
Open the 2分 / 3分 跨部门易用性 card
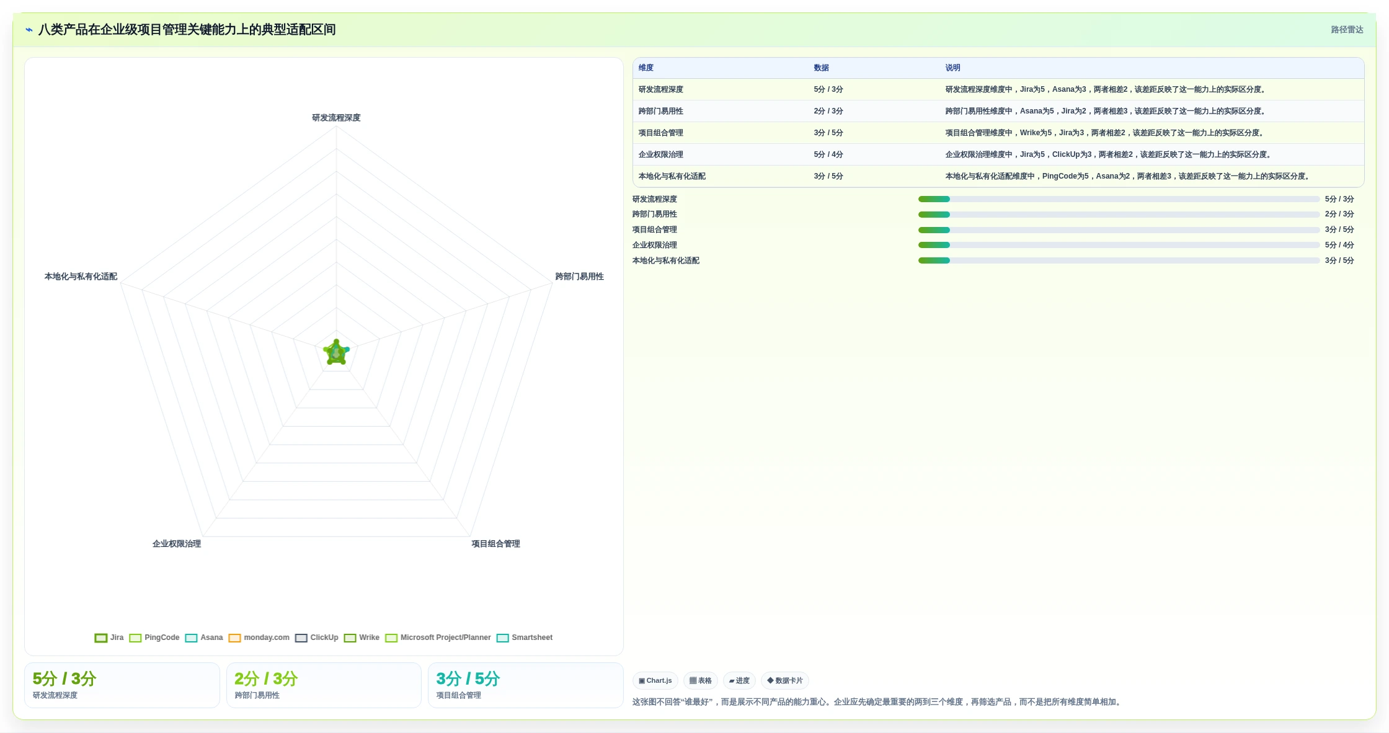click(x=324, y=685)
